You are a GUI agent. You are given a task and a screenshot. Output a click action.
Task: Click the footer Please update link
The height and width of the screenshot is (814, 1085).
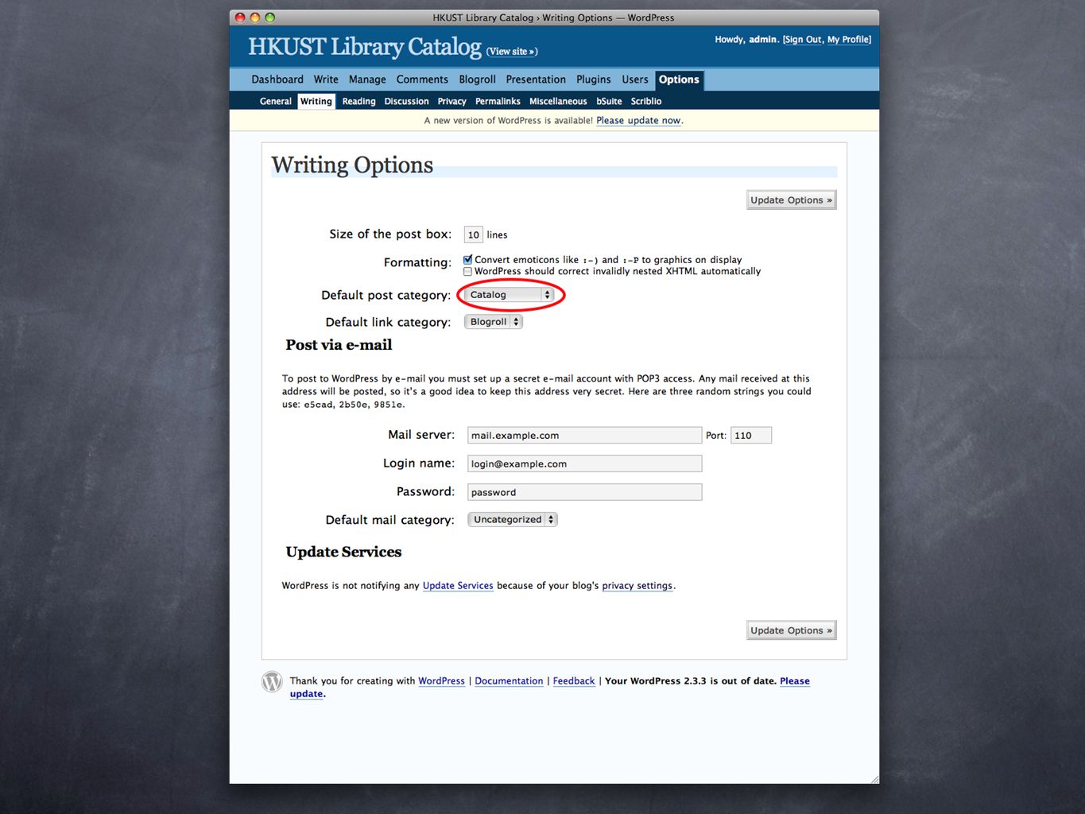[795, 681]
